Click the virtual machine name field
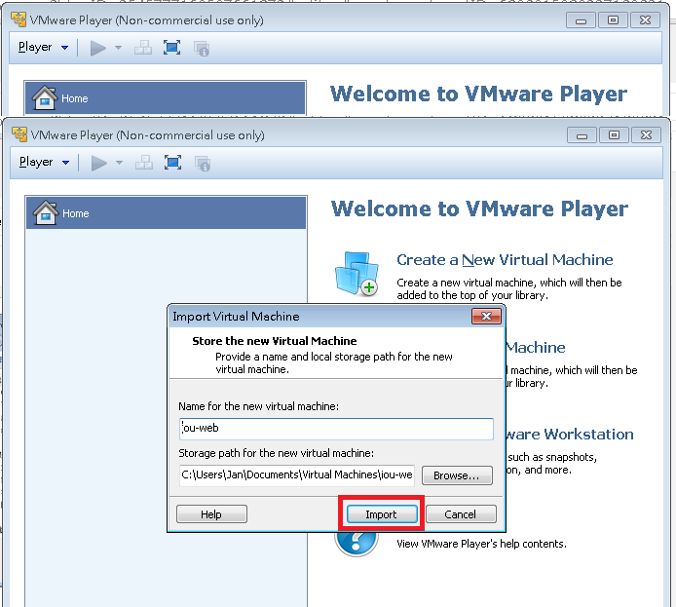The width and height of the screenshot is (676, 607). point(336,429)
